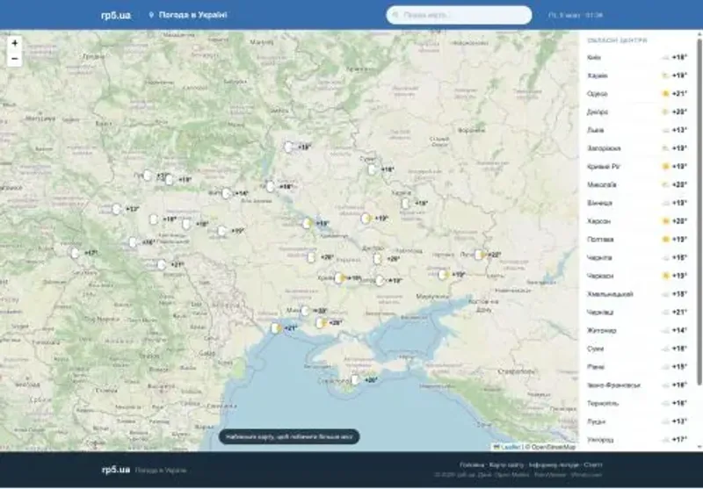Open Суми in the sidebar list

click(x=636, y=349)
